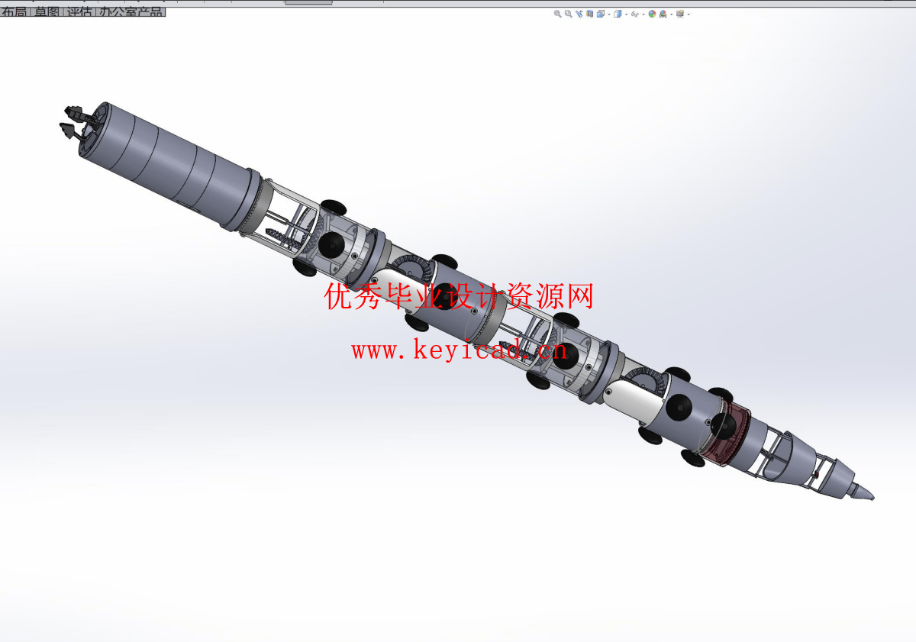Expand the Display Style dropdown arrow
Viewport: 916px width, 642px height.
[626, 15]
